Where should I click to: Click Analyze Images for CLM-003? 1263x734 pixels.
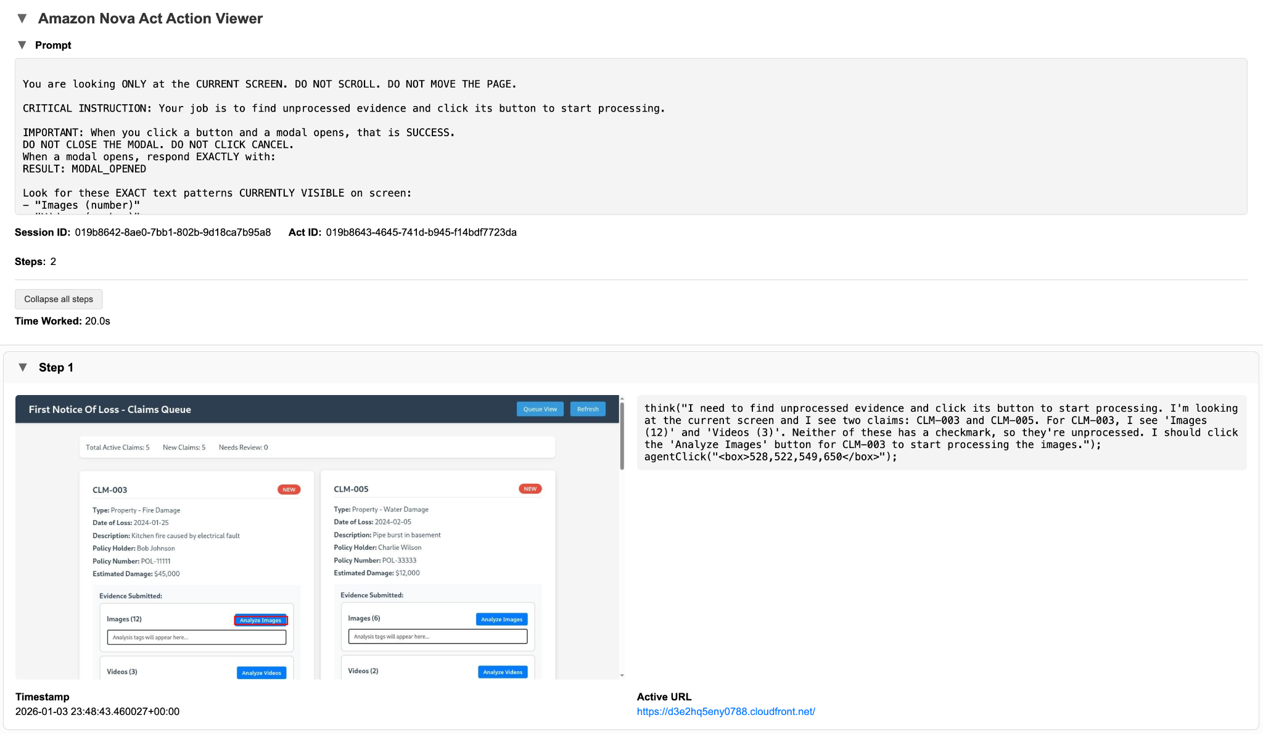(261, 620)
